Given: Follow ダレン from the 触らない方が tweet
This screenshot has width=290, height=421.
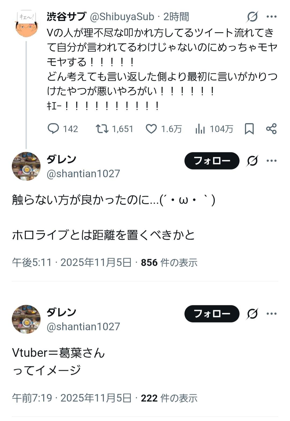Looking at the screenshot, I should click(x=212, y=161).
